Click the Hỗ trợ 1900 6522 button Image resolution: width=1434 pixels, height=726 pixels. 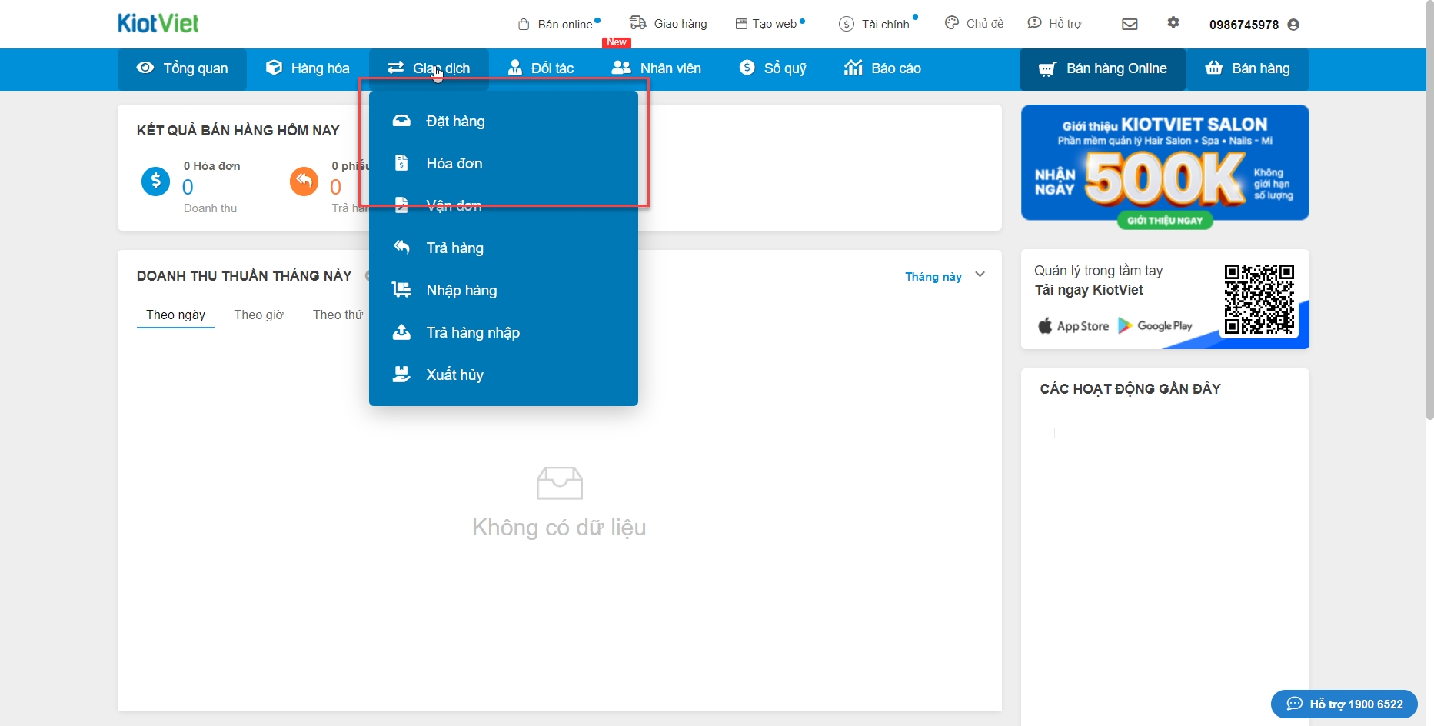coord(1344,704)
